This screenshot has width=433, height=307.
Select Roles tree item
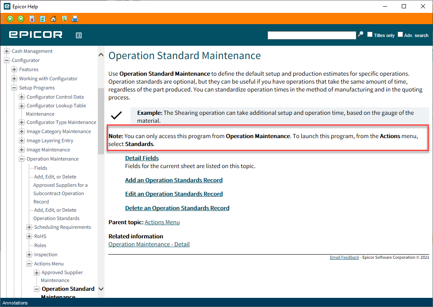coord(40,245)
